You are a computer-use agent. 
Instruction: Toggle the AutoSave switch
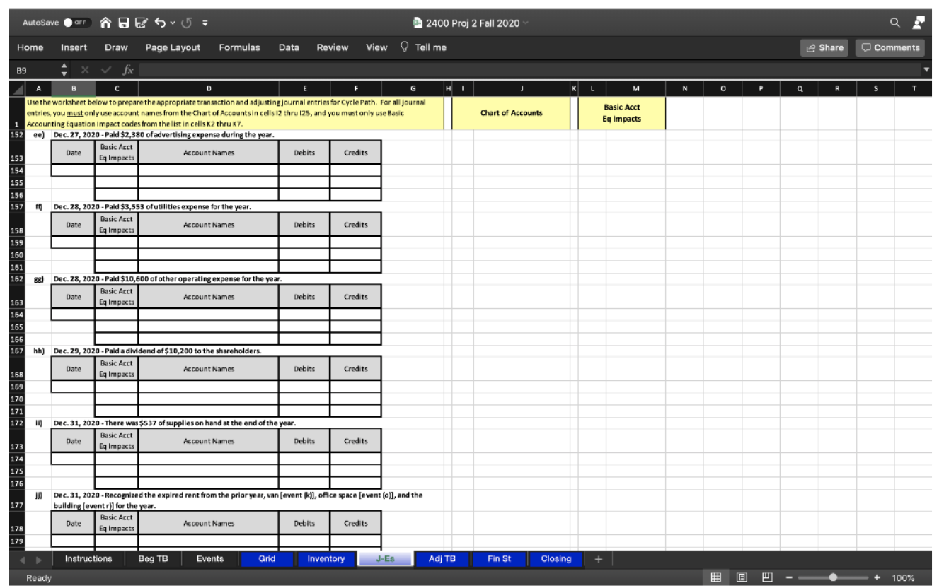pyautogui.click(x=76, y=23)
